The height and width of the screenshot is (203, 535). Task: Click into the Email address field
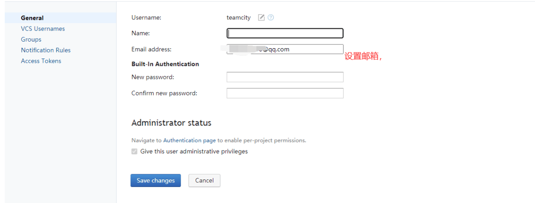[x=285, y=49]
